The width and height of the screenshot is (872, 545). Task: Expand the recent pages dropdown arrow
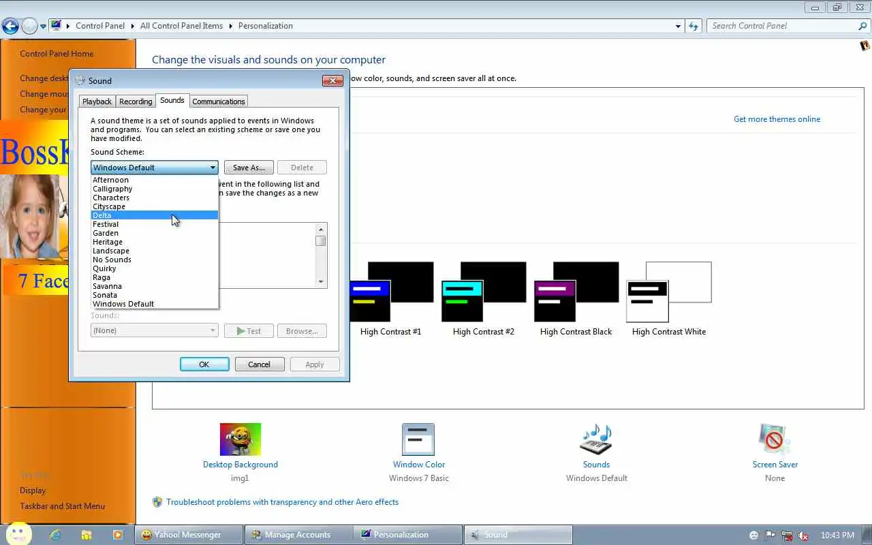click(x=43, y=27)
